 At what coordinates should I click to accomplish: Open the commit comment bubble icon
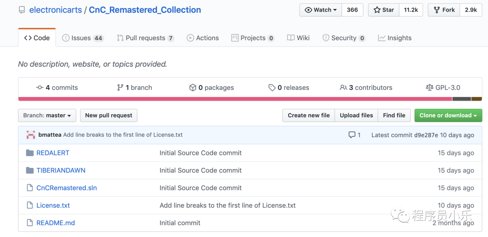tap(352, 135)
